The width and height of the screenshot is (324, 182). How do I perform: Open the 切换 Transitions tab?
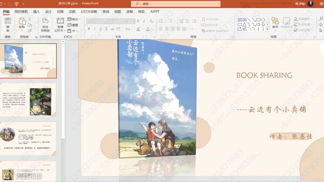click(60, 12)
